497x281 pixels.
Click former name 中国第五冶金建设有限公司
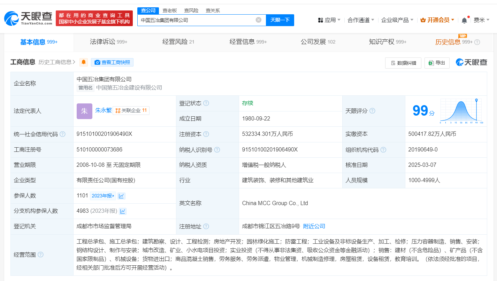[x=129, y=88]
